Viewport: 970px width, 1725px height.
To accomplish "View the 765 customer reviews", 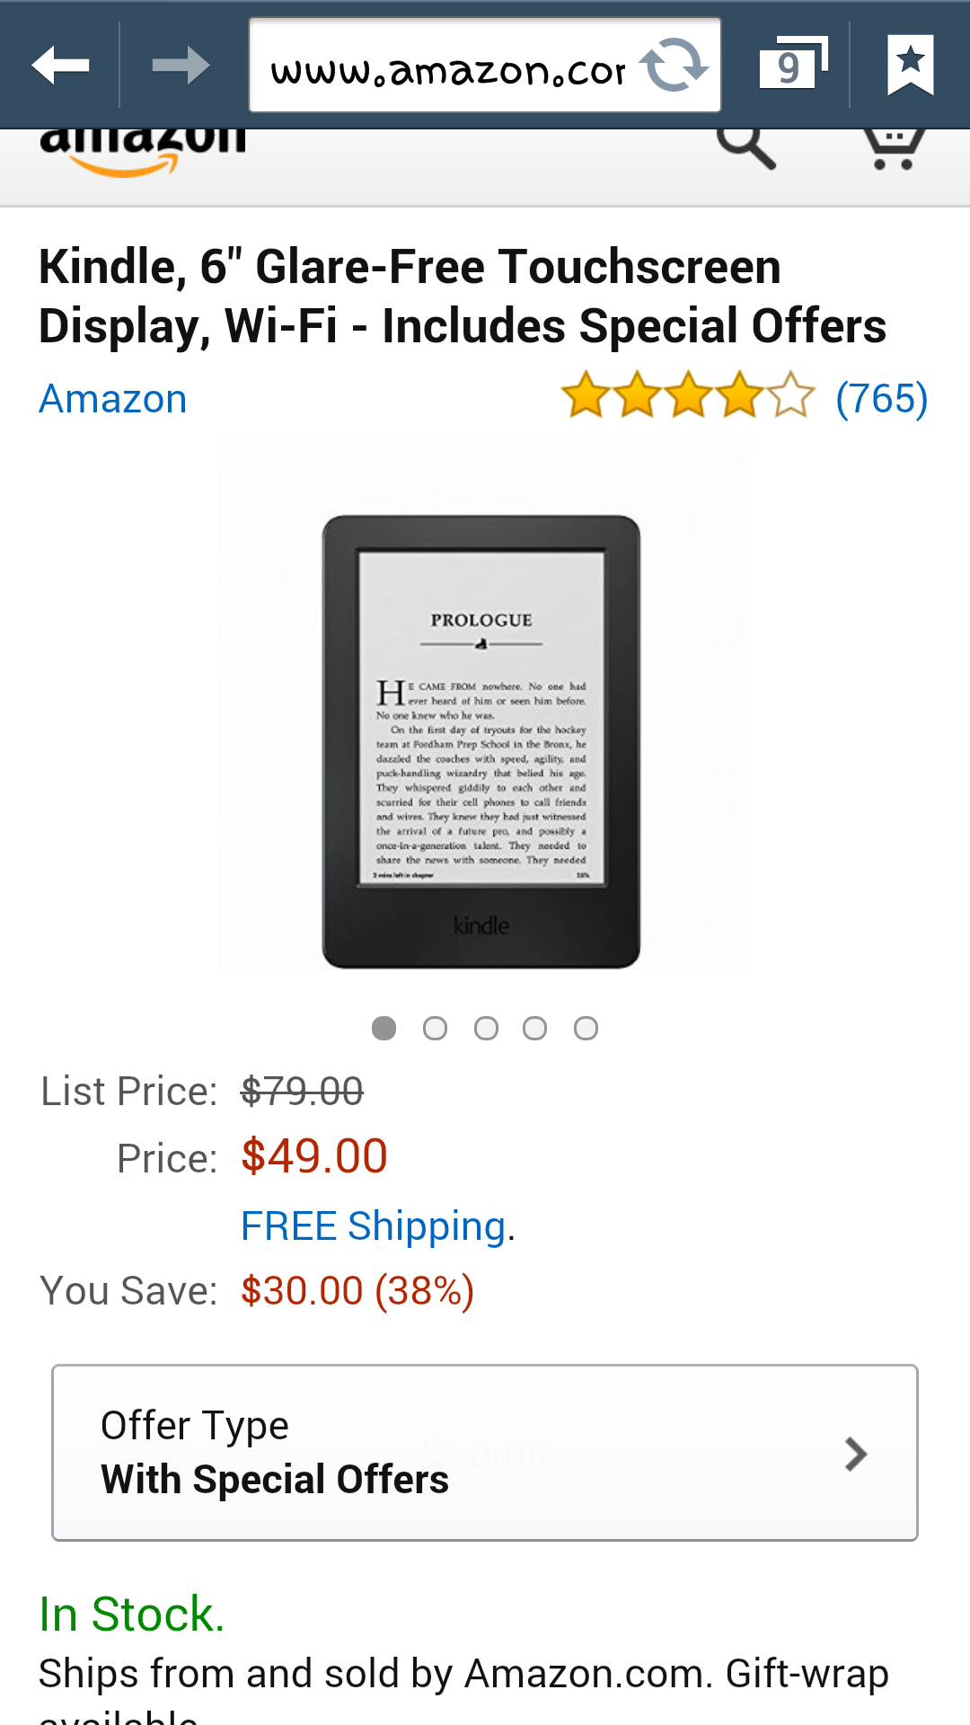I will pyautogui.click(x=882, y=398).
